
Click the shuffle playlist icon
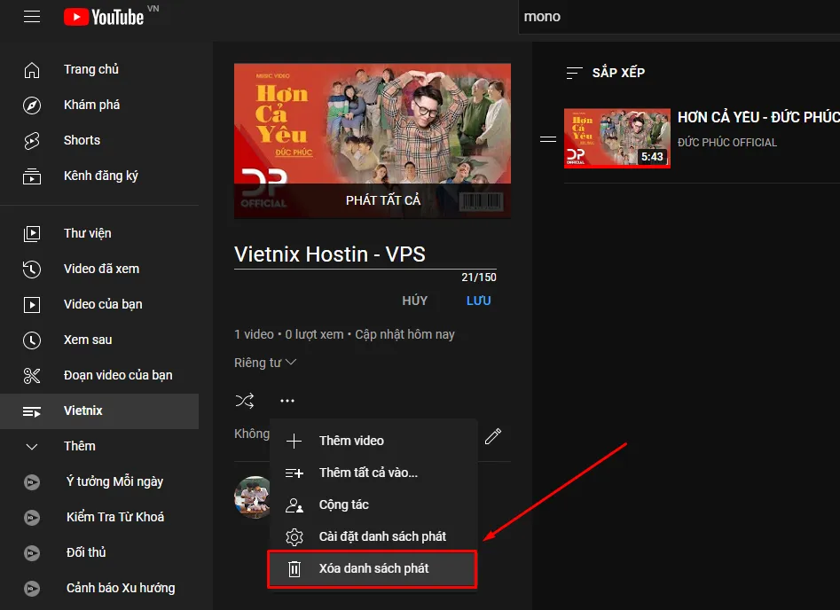pyautogui.click(x=245, y=401)
